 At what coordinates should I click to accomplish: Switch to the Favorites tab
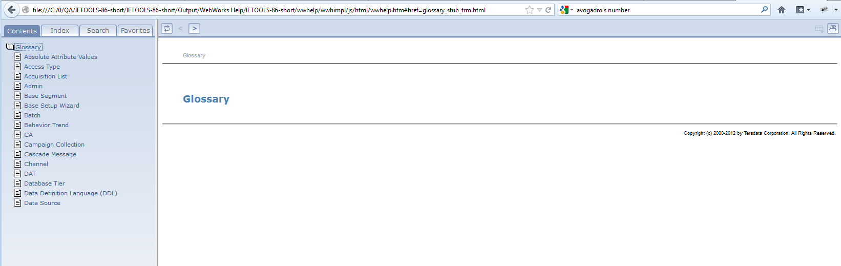pos(135,31)
